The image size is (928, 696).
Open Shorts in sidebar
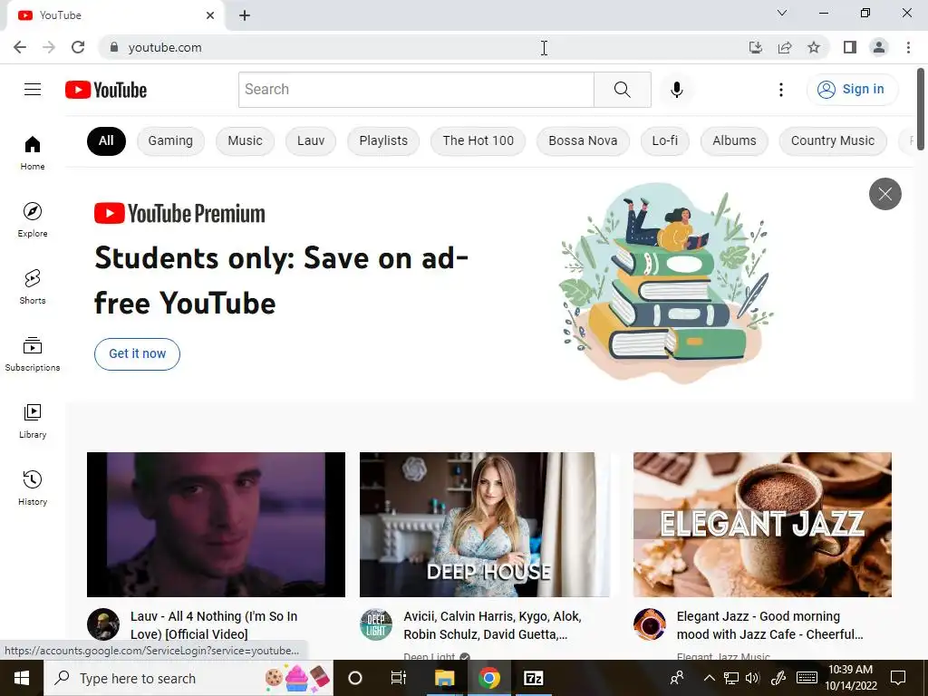[33, 286]
